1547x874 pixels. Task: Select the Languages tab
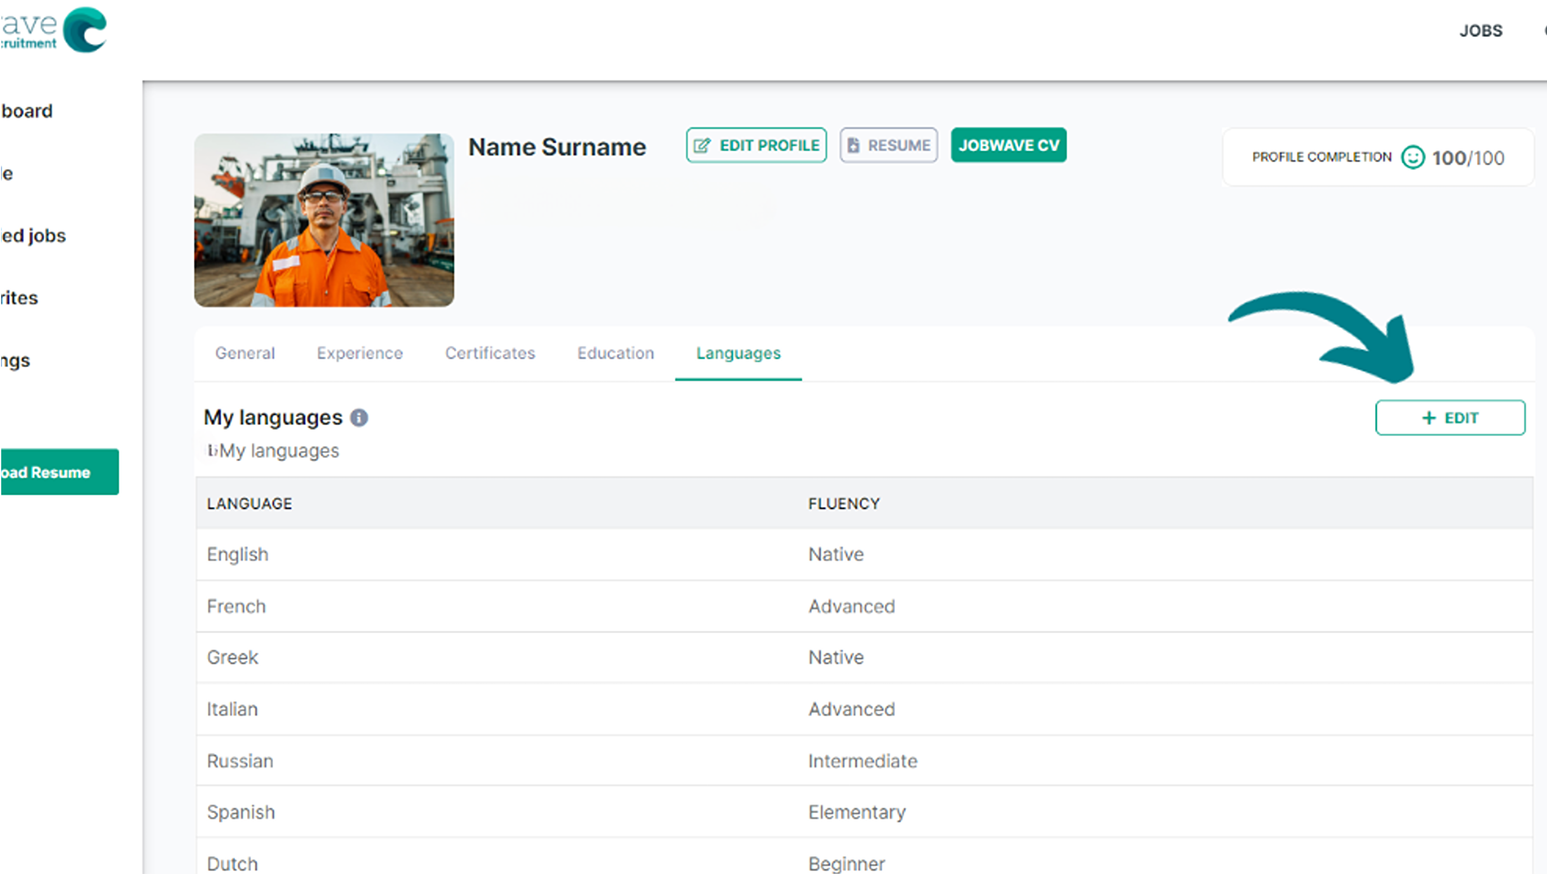(738, 353)
